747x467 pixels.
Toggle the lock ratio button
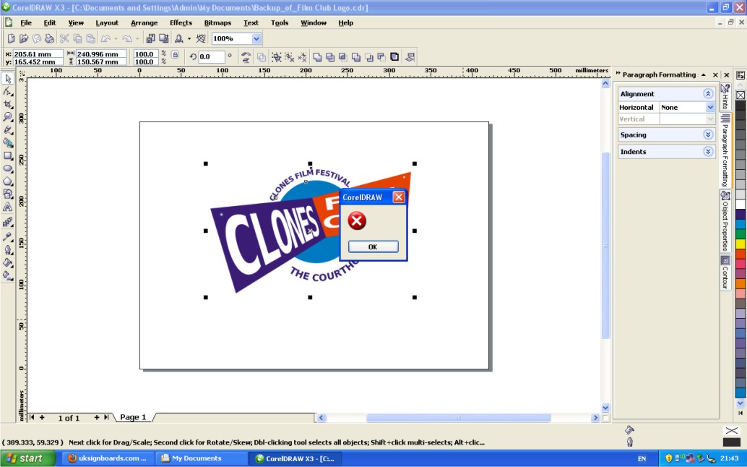[175, 55]
